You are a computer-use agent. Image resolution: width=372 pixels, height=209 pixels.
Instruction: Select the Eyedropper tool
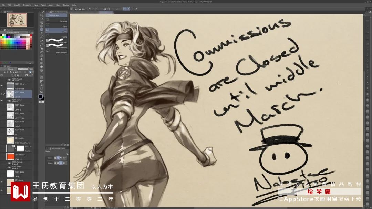pos(42,37)
